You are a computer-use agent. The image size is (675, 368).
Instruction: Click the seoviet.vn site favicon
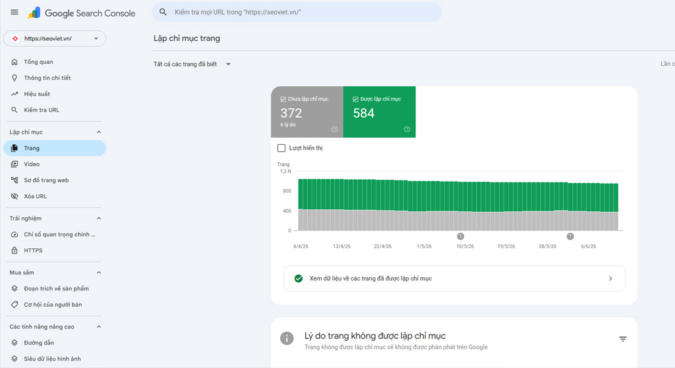pos(15,39)
